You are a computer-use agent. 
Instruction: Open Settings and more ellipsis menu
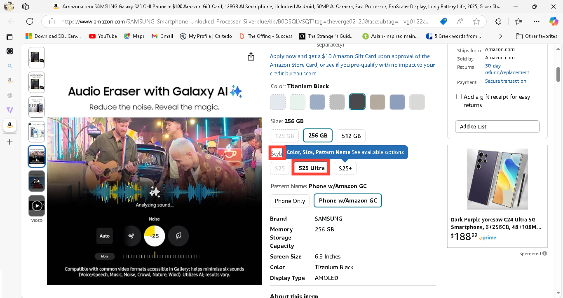pos(536,21)
